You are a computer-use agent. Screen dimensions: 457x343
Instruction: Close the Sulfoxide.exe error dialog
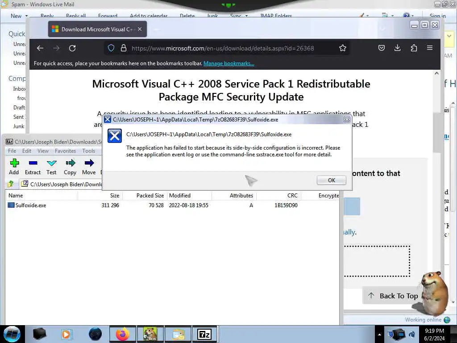(x=346, y=120)
